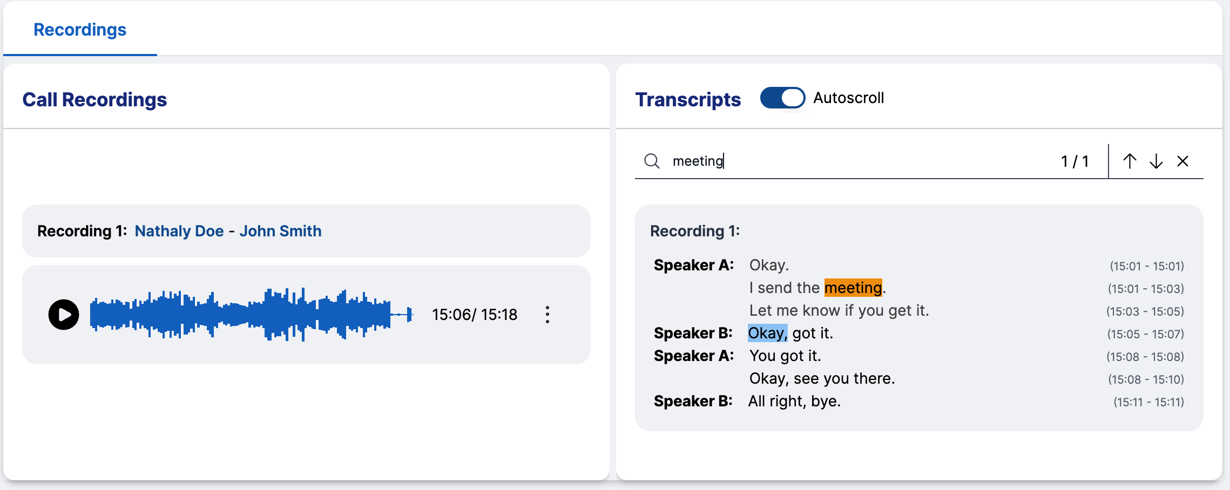
Task: Click the Recording 1: heading in transcripts
Action: point(695,231)
